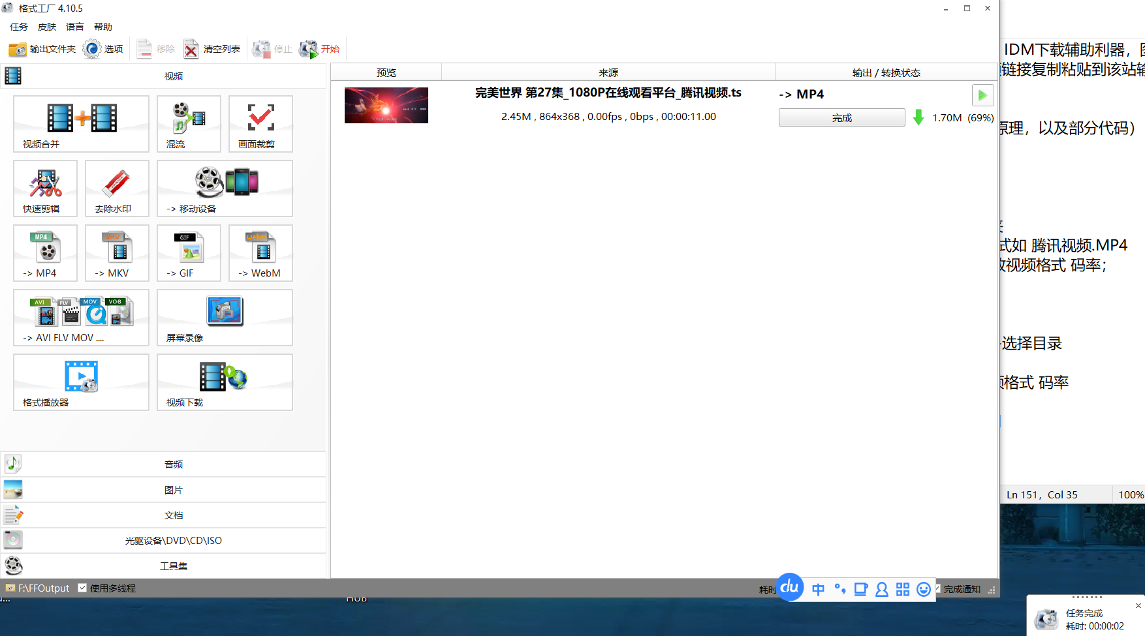Expand the 工具集 toolset category

point(173,566)
